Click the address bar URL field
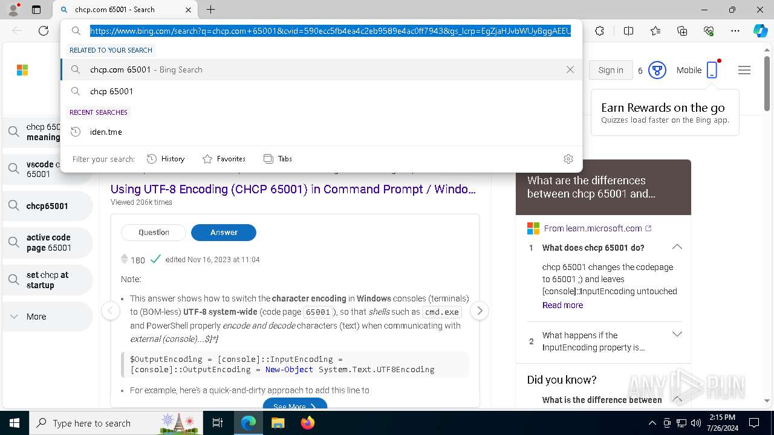Viewport: 774px width, 435px height. coord(330,31)
